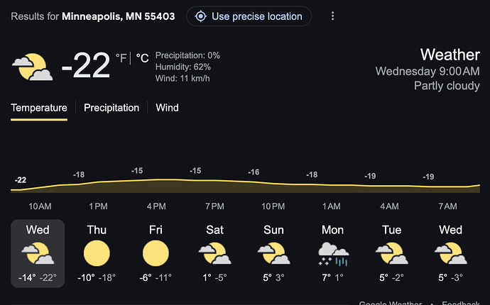Select Friday's sunny forecast icon
Viewport: 490px width, 305px height.
click(156, 253)
